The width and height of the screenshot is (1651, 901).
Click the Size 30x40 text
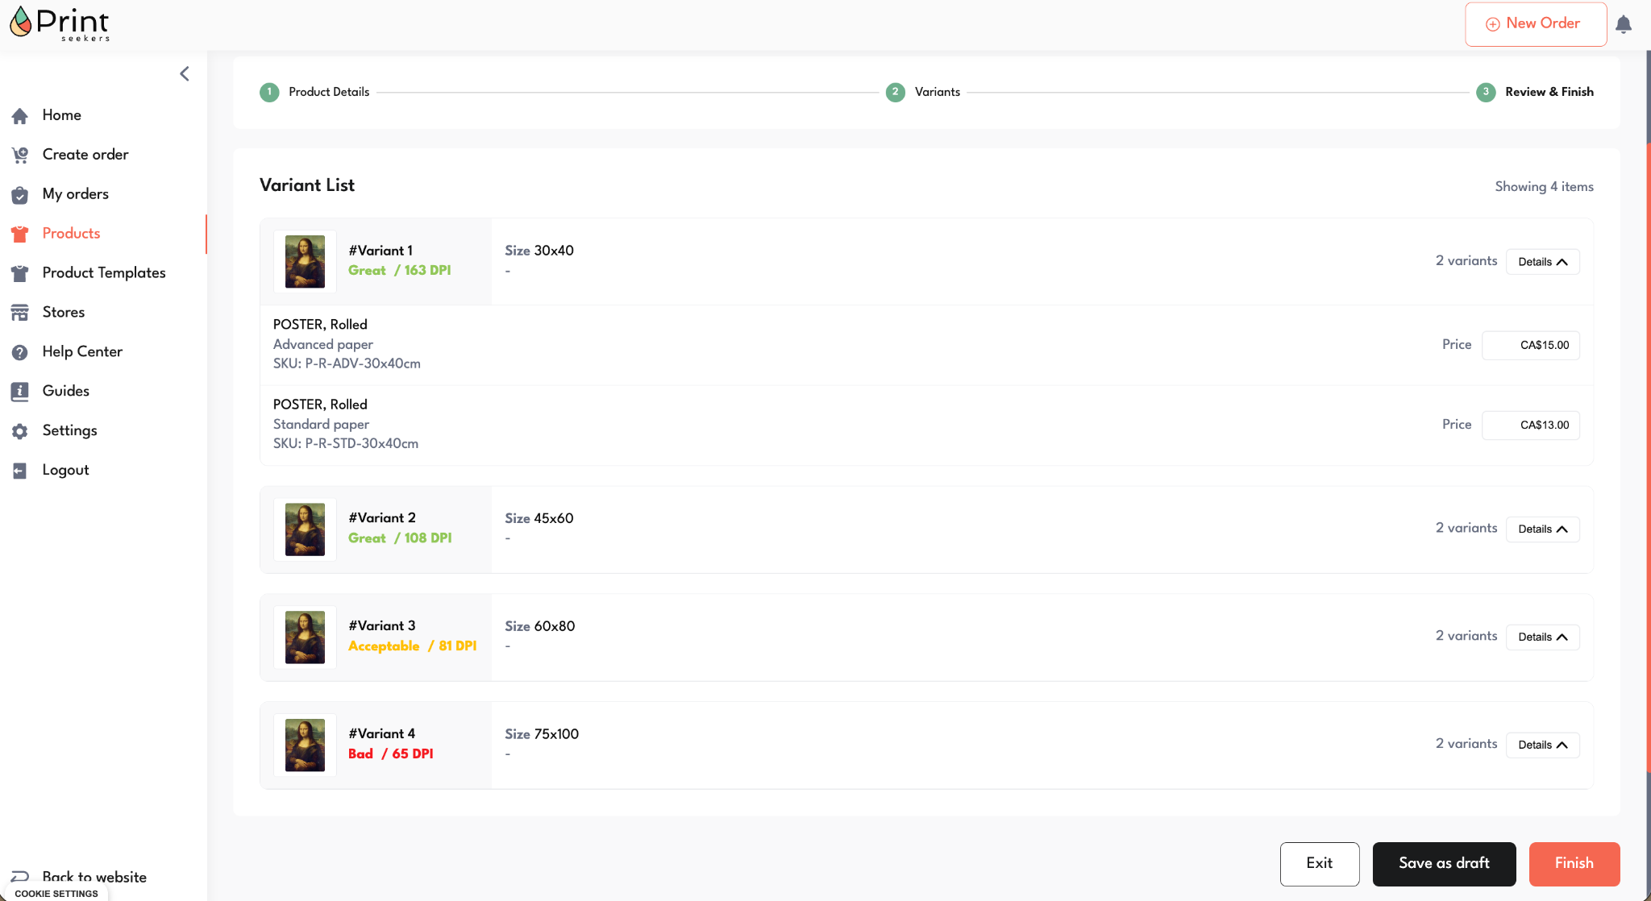(x=539, y=251)
